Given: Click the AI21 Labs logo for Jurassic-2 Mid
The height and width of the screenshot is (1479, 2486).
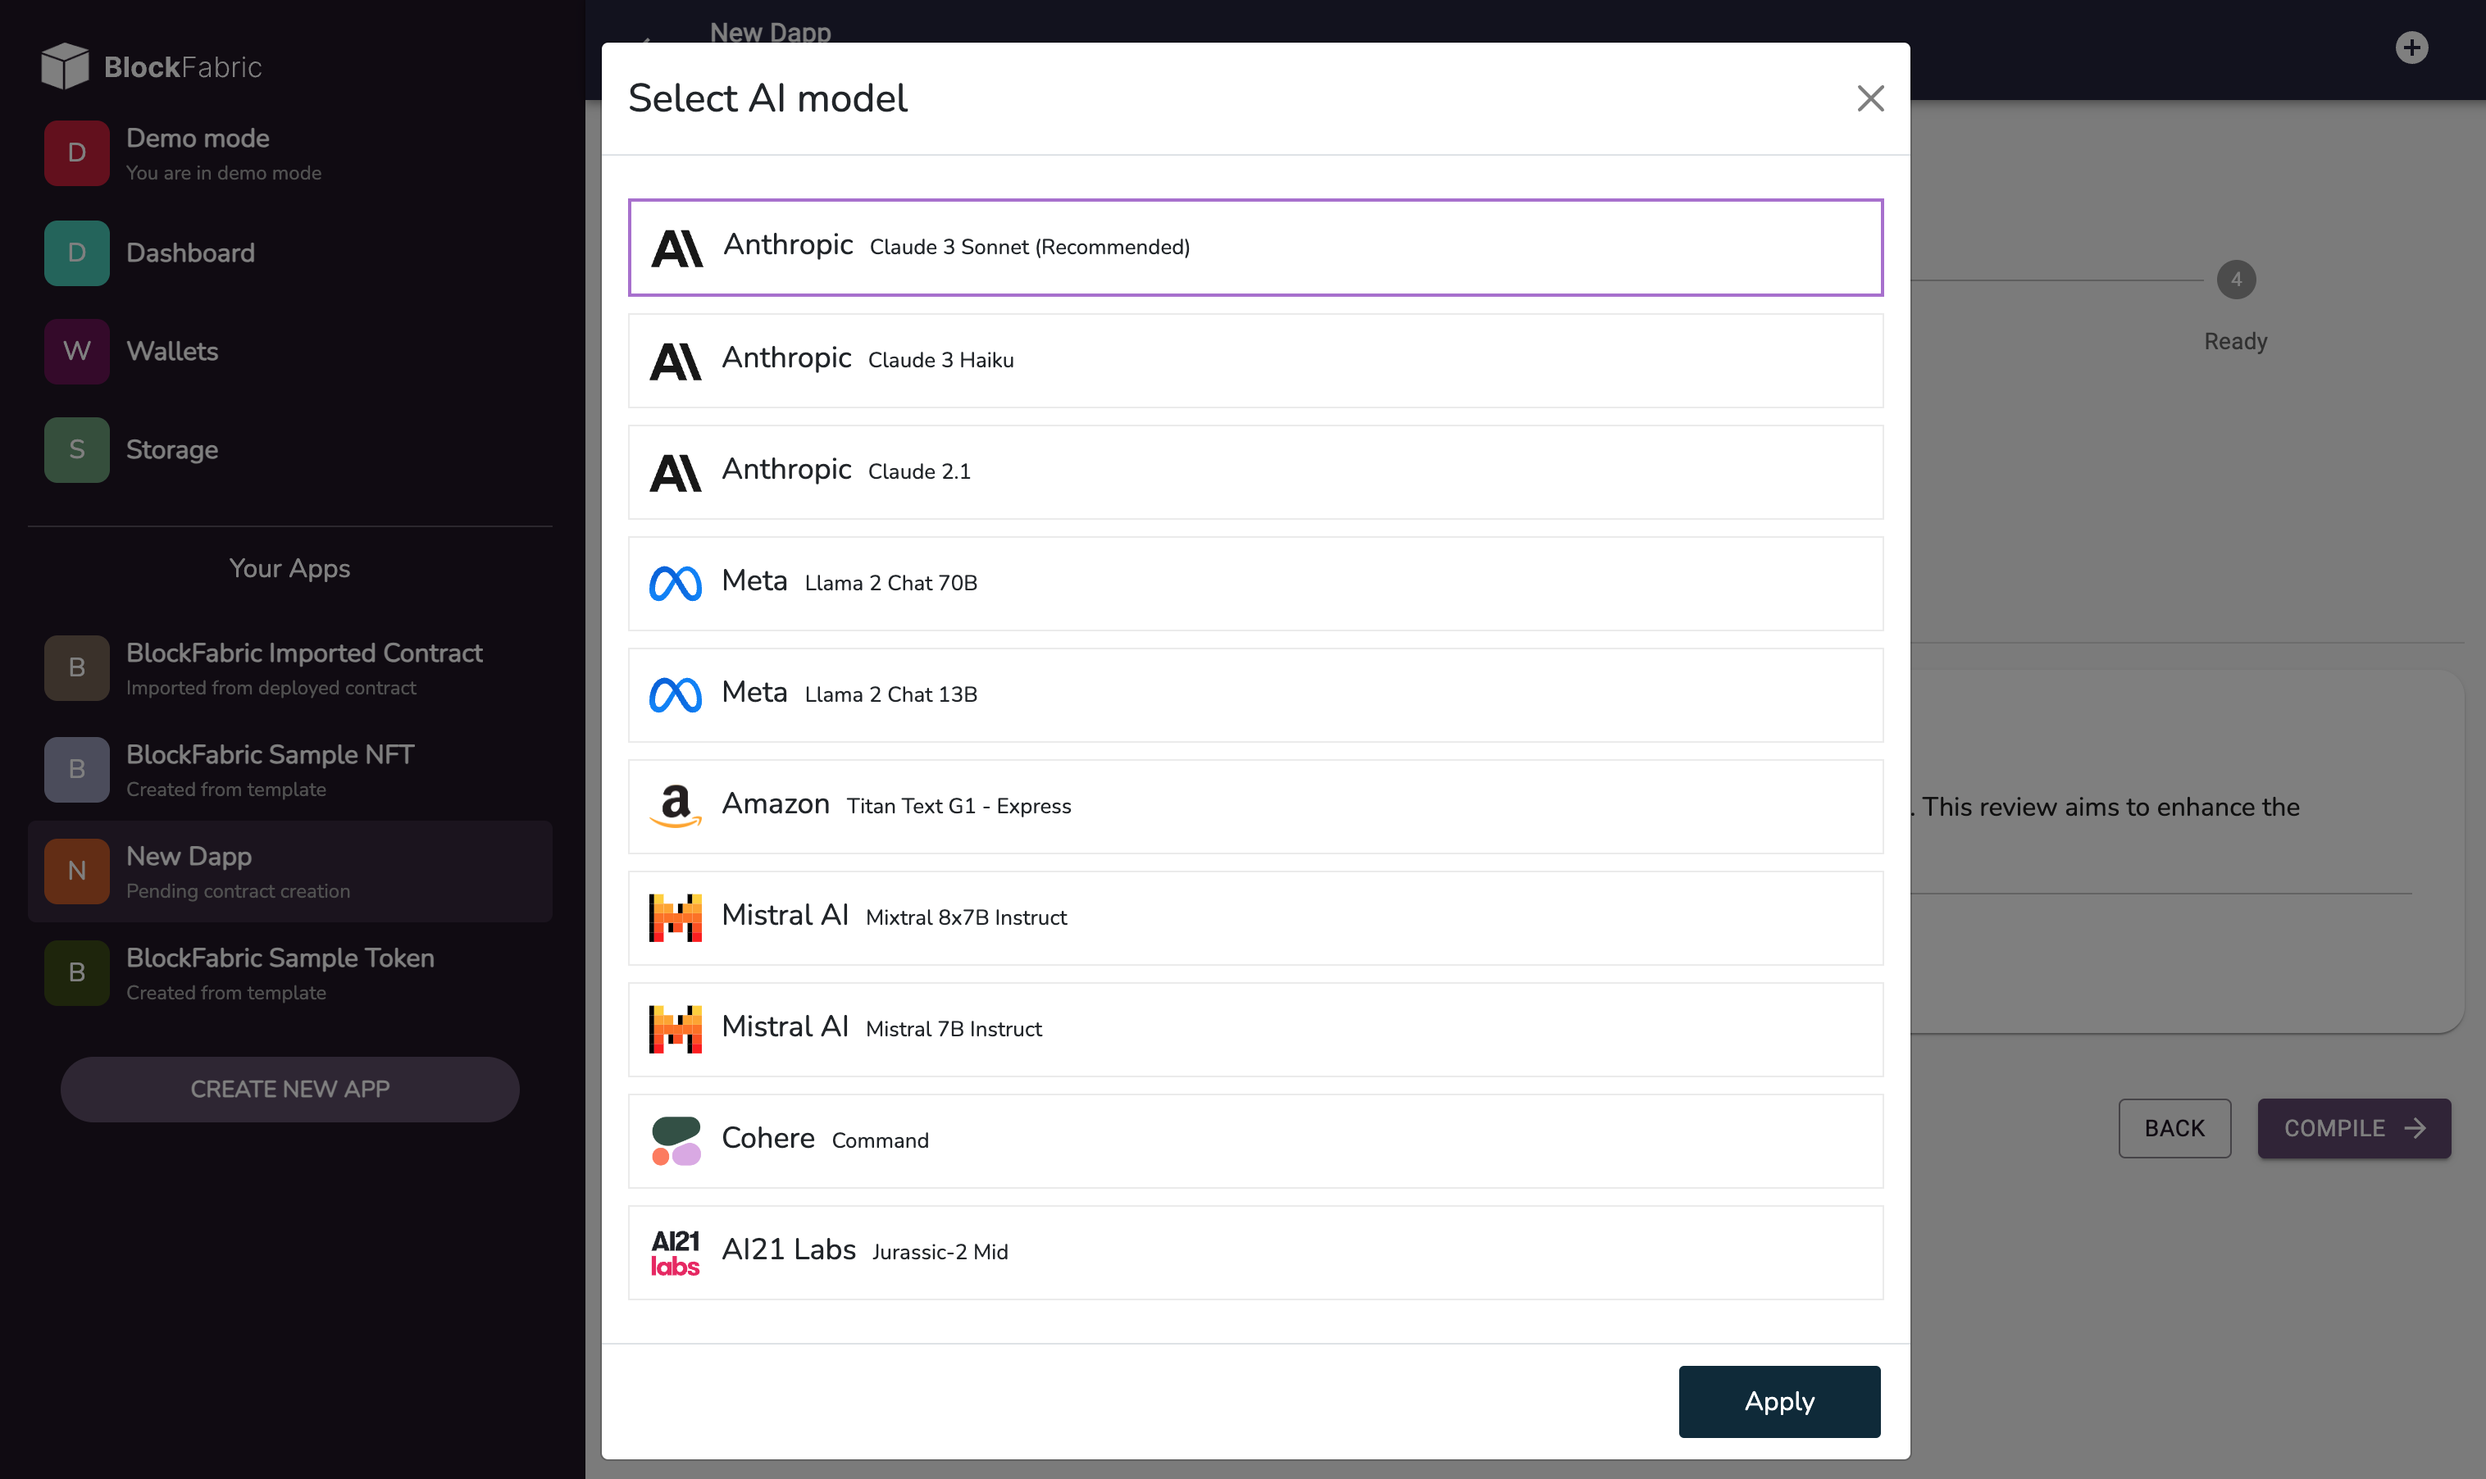Looking at the screenshot, I should [x=675, y=1252].
